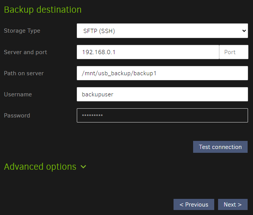Click the Storage Type label
The image size is (253, 215).
(x=22, y=31)
